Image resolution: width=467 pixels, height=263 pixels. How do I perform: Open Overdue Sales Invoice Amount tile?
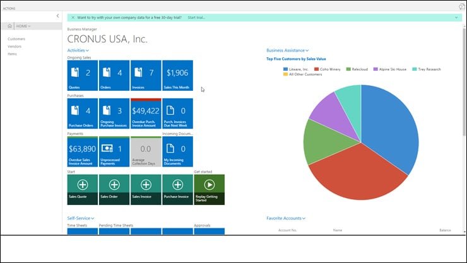(83, 151)
